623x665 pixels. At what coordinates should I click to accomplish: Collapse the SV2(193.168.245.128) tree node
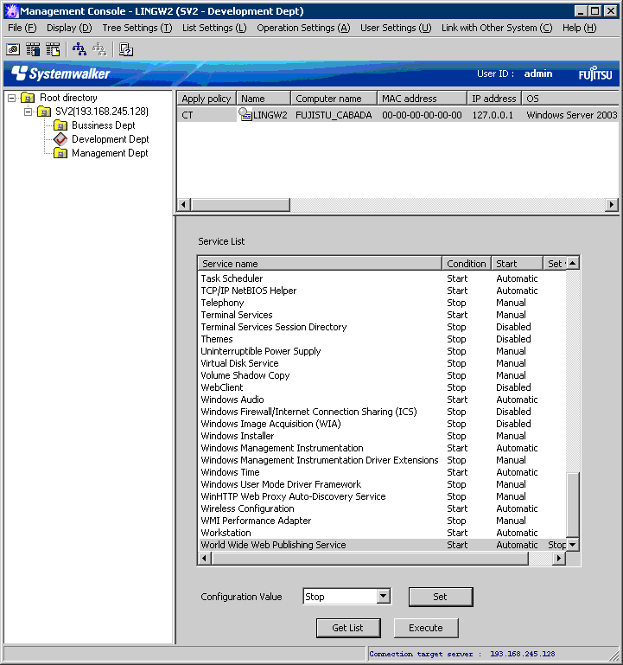[28, 112]
